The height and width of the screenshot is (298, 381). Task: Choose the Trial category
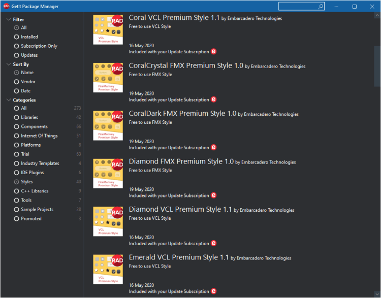[x=22, y=154]
